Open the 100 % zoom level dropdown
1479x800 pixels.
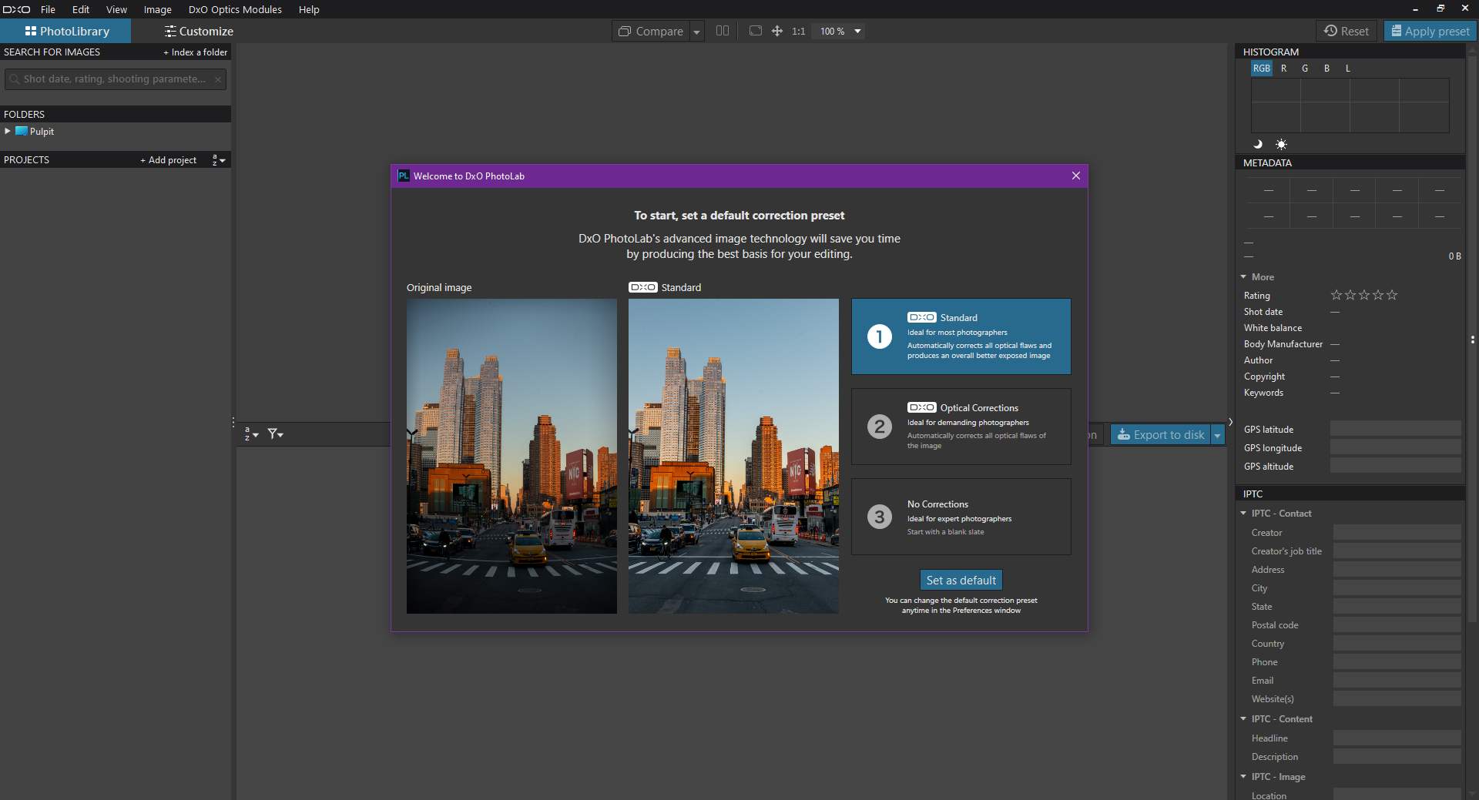(857, 31)
